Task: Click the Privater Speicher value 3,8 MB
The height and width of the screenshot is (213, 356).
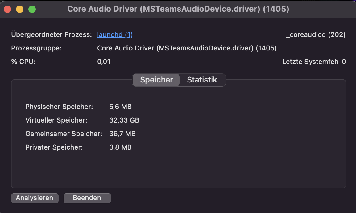Action: pos(120,147)
